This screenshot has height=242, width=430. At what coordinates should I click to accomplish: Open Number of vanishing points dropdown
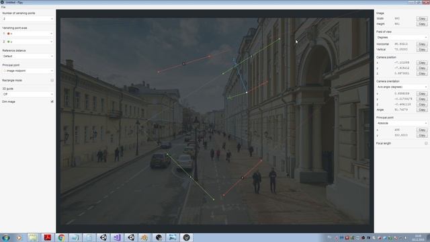tap(28, 19)
